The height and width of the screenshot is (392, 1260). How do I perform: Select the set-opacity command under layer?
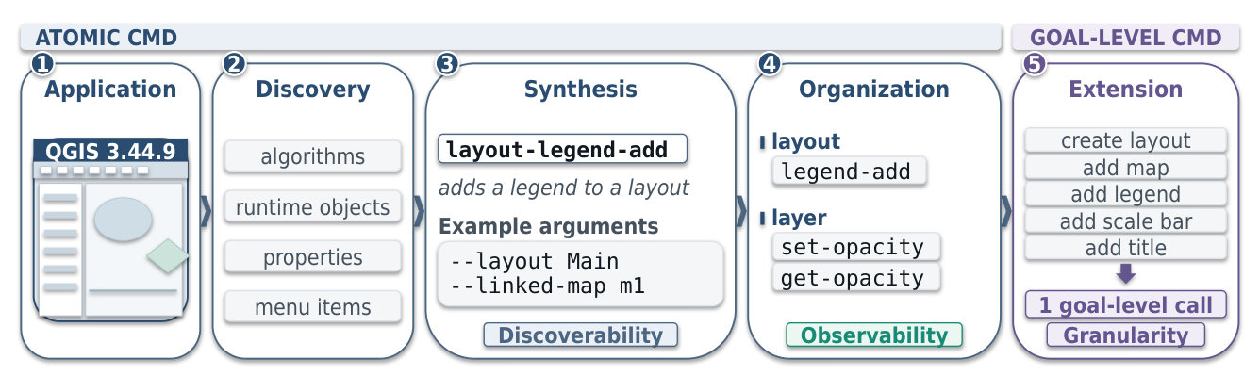point(856,247)
